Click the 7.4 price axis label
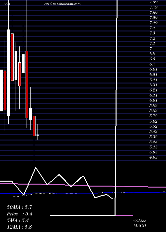Viewport: 166px width, 232px height. tap(152, 28)
